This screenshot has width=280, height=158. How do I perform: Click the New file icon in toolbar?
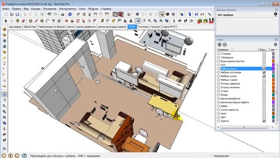6,14
